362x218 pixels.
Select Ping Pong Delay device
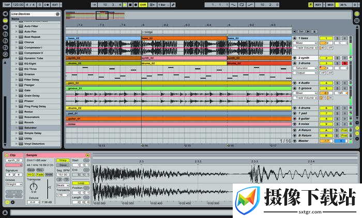[x=35, y=107]
